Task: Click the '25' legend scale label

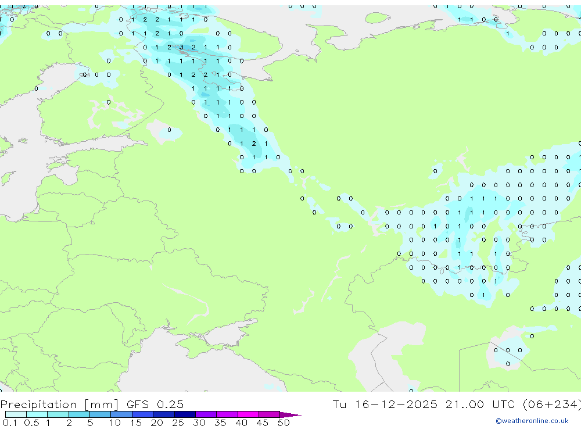Action: (x=178, y=423)
